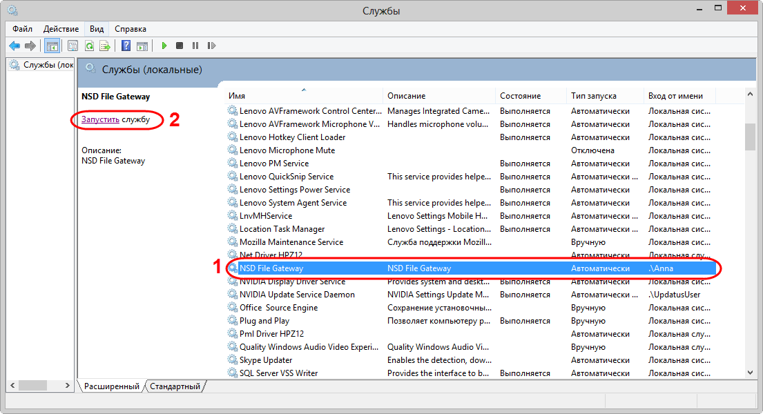
Task: Click the Refresh toolbar icon
Action: [89, 46]
